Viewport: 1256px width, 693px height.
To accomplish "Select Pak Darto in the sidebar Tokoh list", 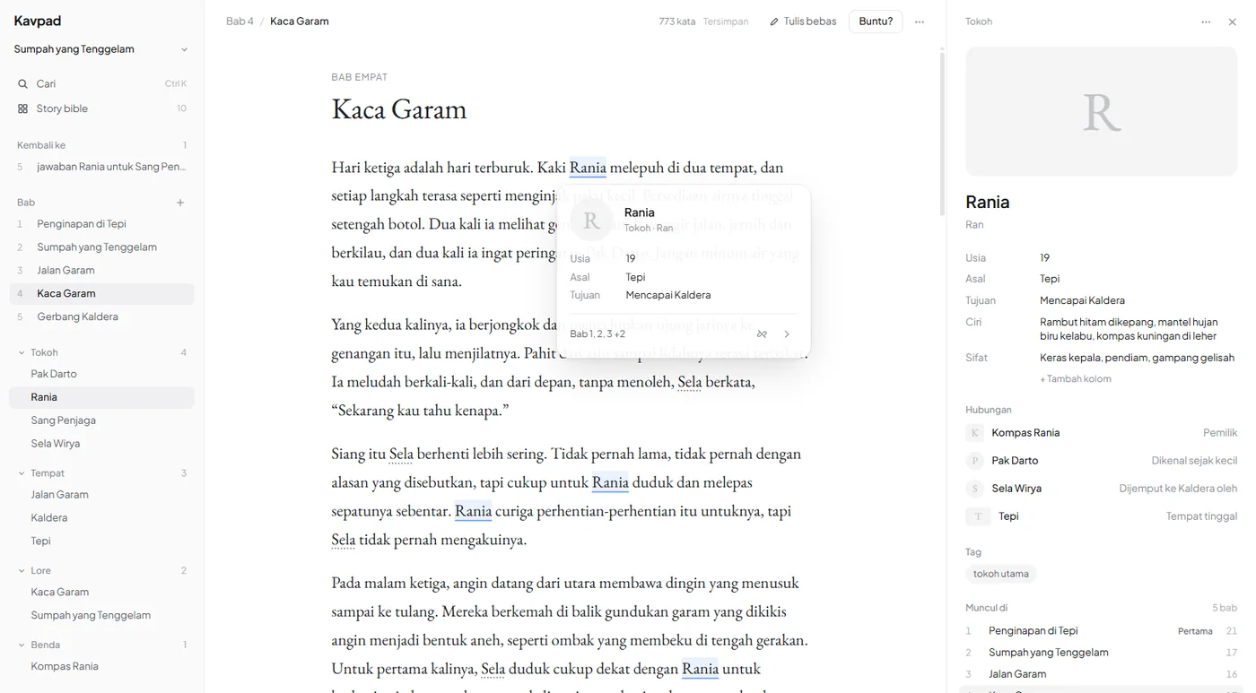I will [101, 374].
